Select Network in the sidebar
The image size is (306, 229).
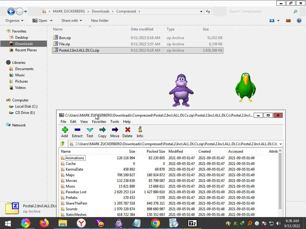point(19,125)
